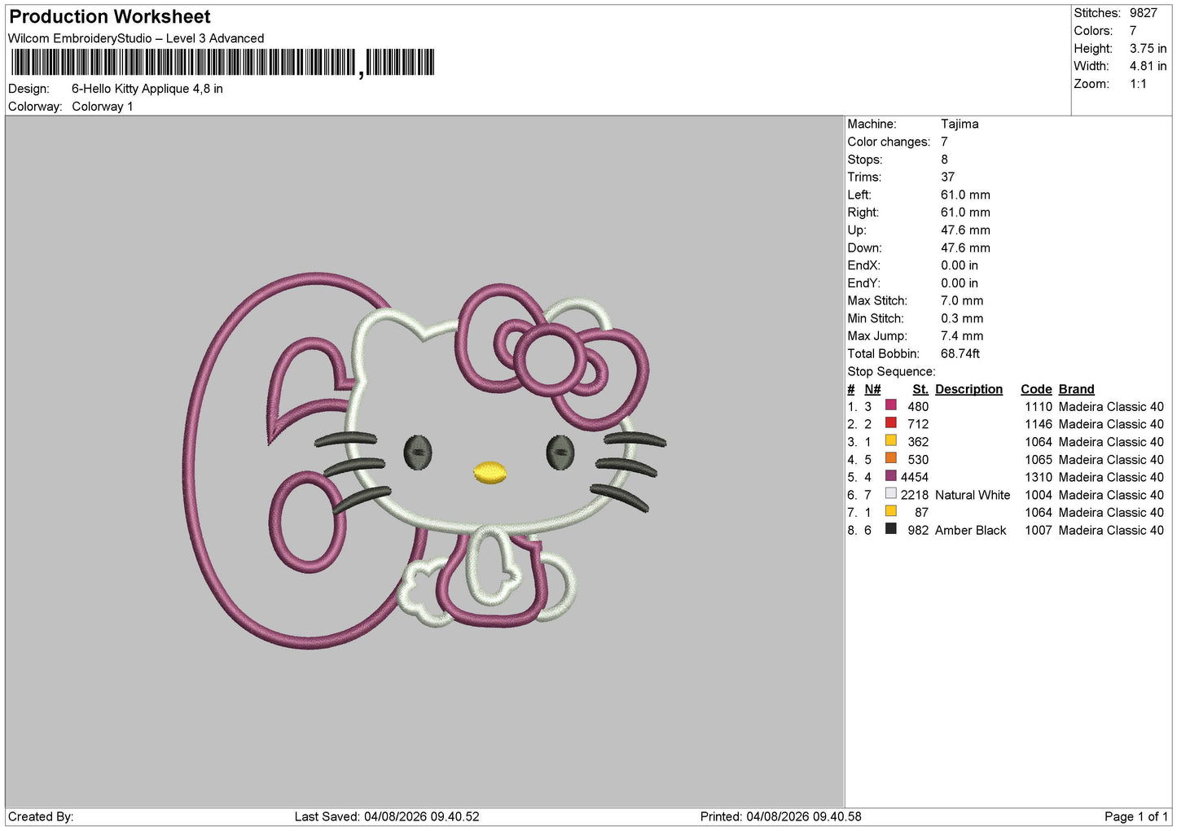Screen dimensions: 1177x831
Task: Click the Amber Black color swatch
Action: 890,529
